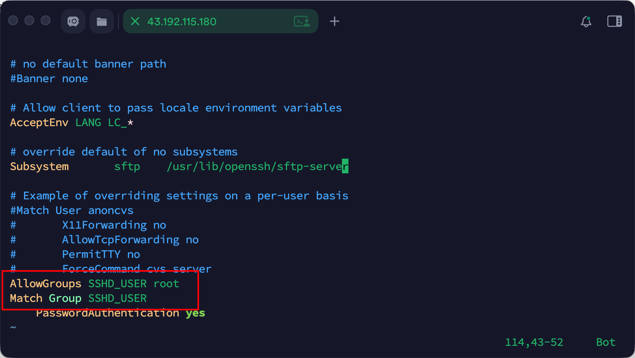Click the rightmost window control dot

tap(46, 20)
